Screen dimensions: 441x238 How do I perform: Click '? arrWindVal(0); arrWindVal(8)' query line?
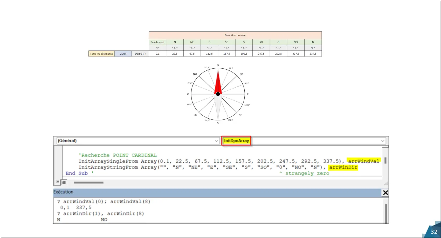104,201
